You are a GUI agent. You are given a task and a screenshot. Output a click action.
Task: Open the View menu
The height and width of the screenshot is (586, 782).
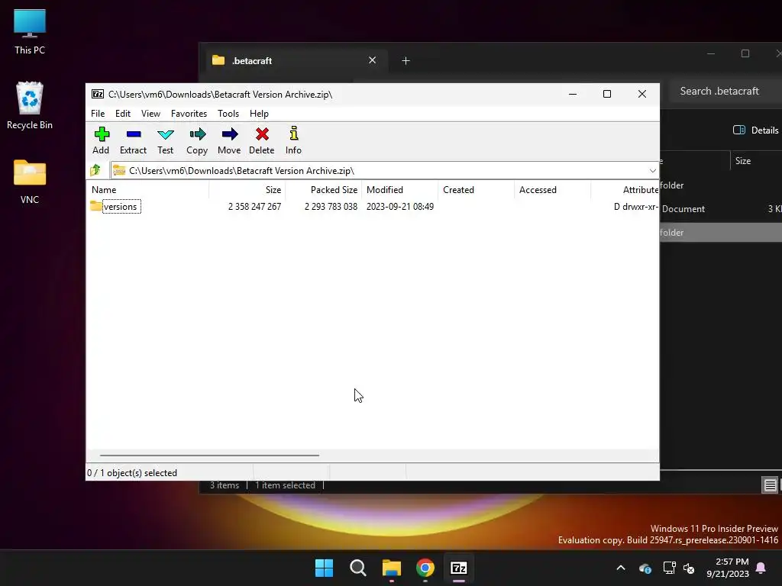[150, 114]
